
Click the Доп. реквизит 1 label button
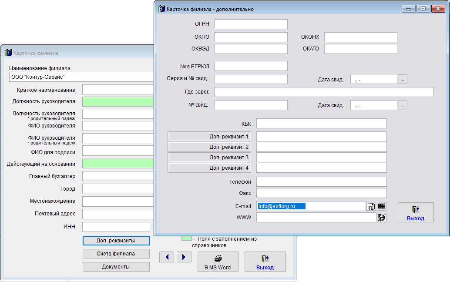point(209,137)
